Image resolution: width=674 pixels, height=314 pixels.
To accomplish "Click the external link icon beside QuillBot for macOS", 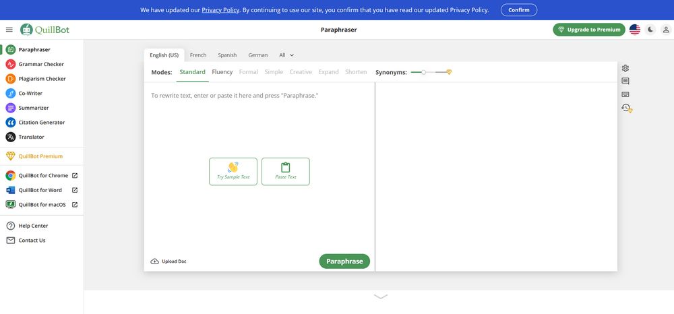I will click(75, 204).
